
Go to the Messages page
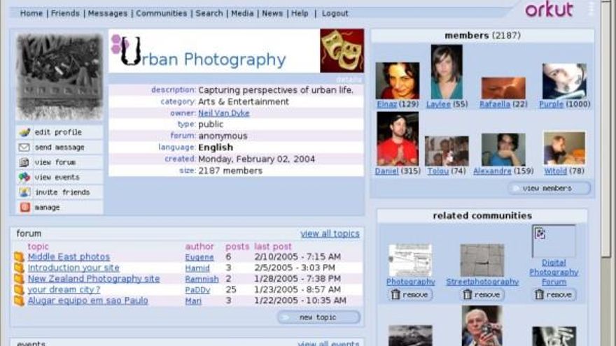point(108,13)
